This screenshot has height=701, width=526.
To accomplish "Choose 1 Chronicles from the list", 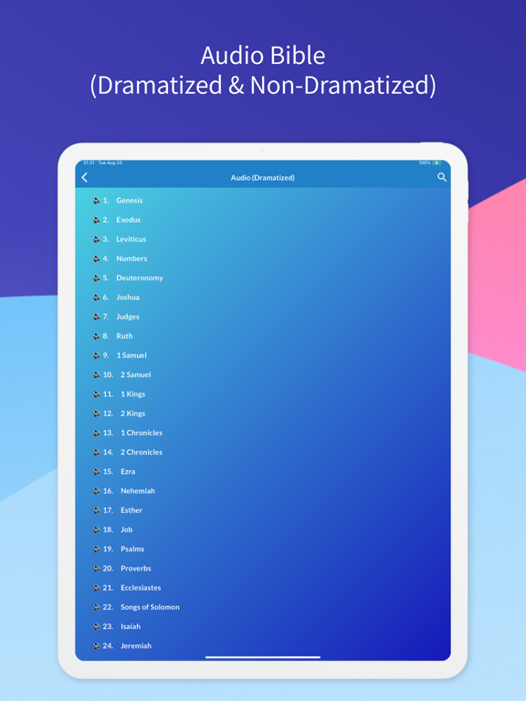I will [x=142, y=433].
